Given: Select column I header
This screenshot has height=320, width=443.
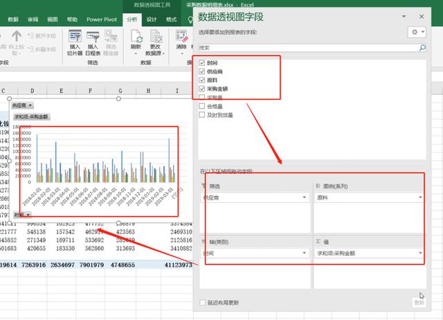Looking at the screenshot, I should click(177, 91).
